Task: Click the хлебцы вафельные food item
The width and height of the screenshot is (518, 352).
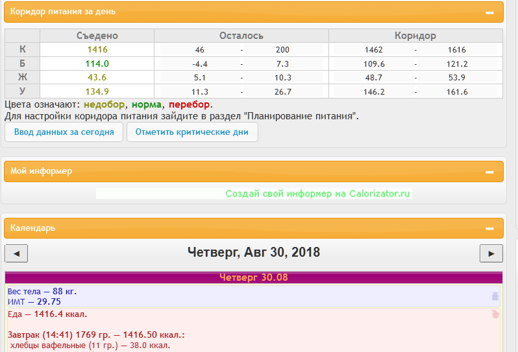Action: [88, 346]
